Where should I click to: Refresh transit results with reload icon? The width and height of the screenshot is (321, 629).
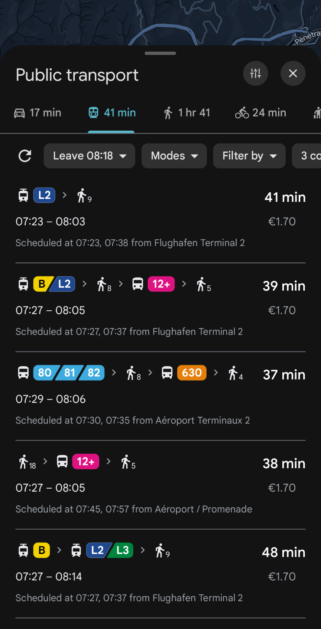click(25, 156)
